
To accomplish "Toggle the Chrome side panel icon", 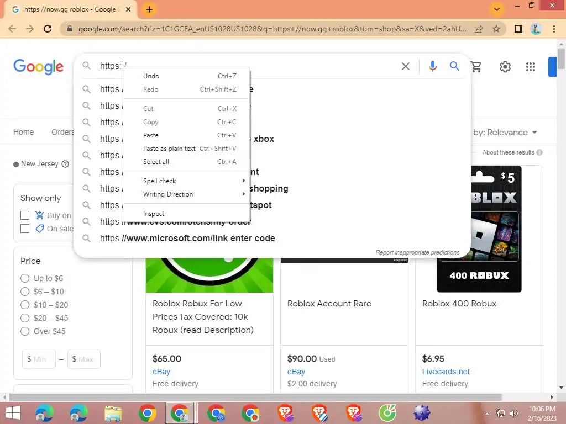I will coord(518,29).
